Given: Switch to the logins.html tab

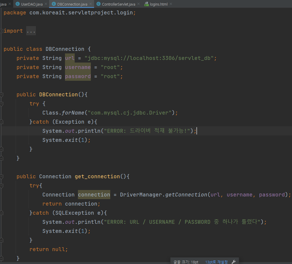Looking at the screenshot, I should pyautogui.click(x=159, y=4).
